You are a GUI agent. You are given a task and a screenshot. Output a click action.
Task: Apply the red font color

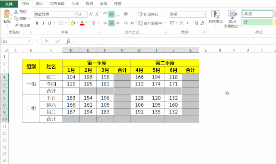click(82, 23)
